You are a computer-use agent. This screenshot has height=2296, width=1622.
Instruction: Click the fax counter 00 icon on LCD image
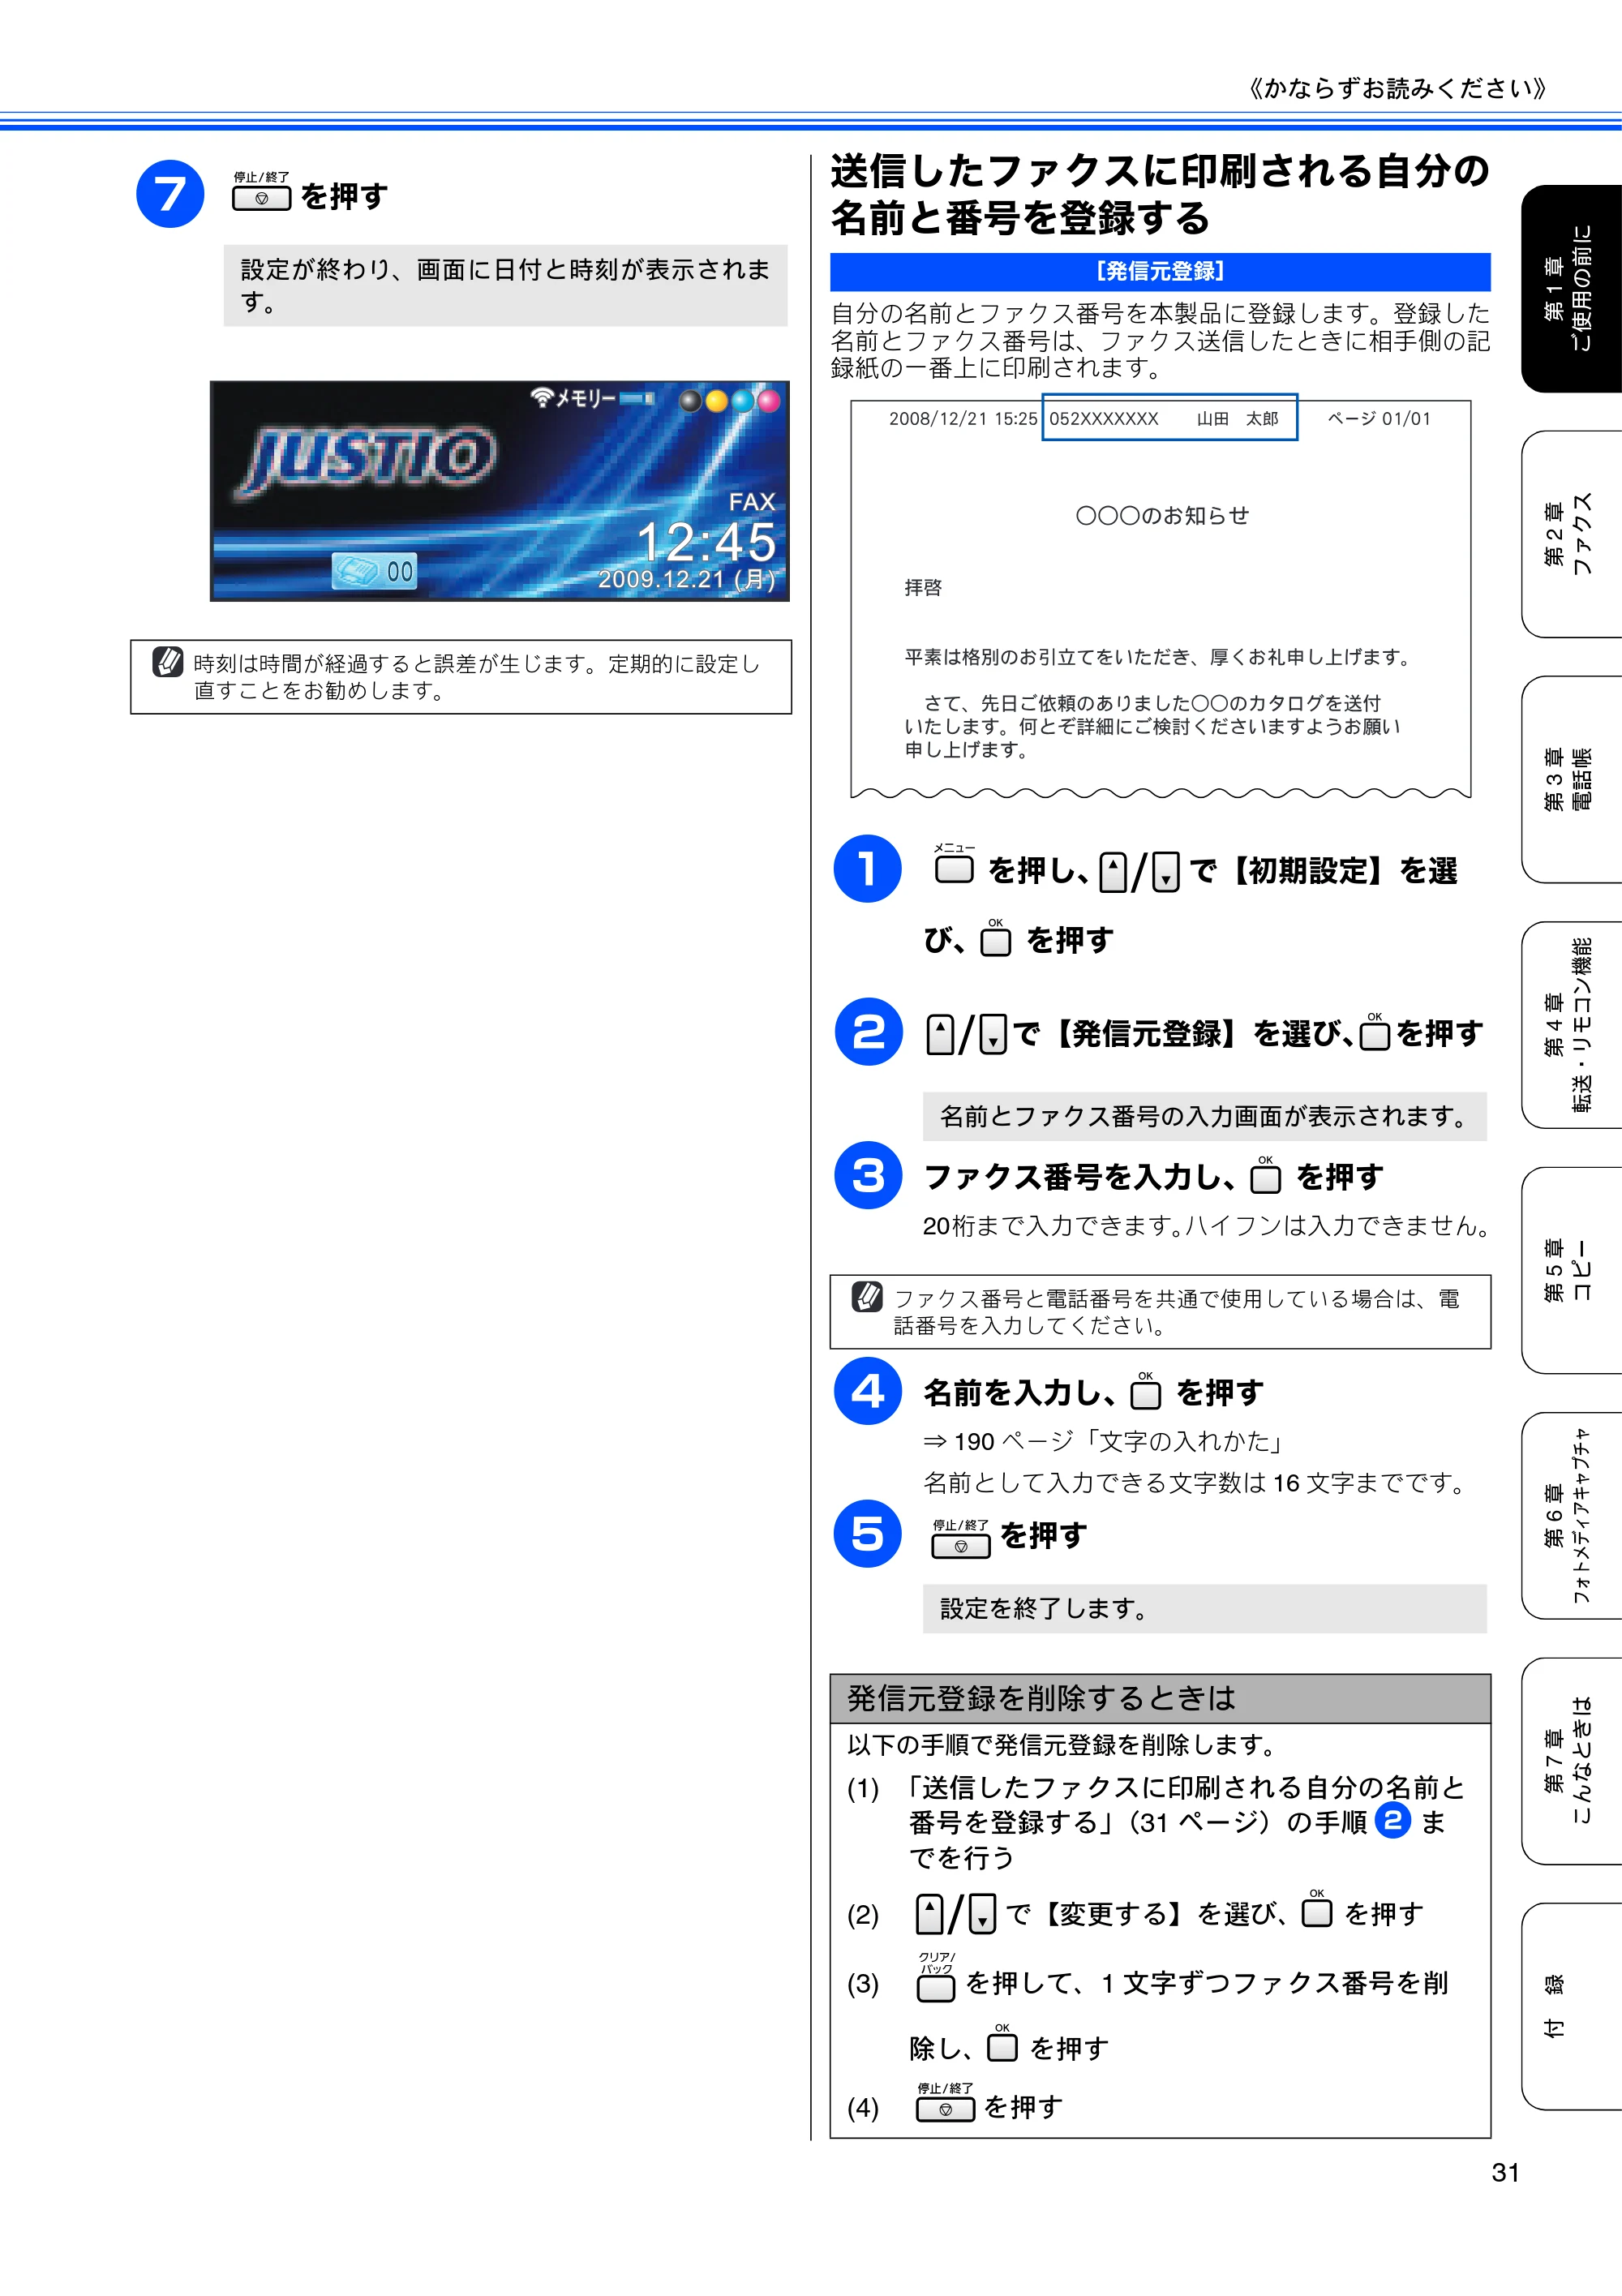click(375, 570)
